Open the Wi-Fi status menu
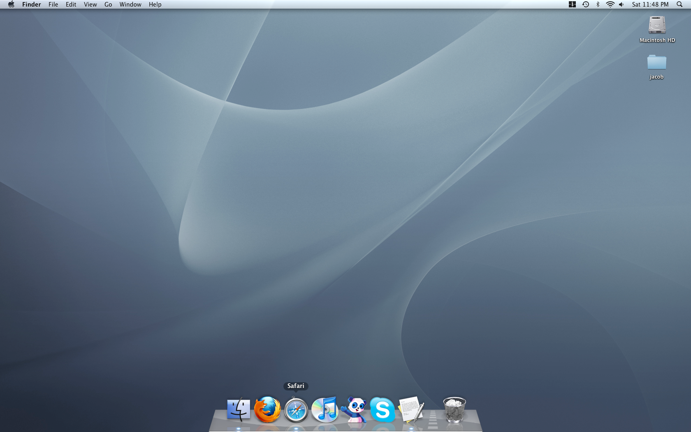This screenshot has width=691, height=432. pyautogui.click(x=610, y=5)
